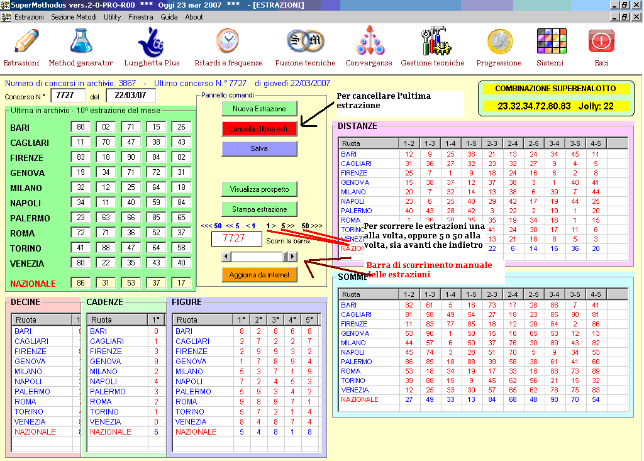This screenshot has height=461, width=644.
Task: Open the Estrazioni menu
Action: pos(29,17)
